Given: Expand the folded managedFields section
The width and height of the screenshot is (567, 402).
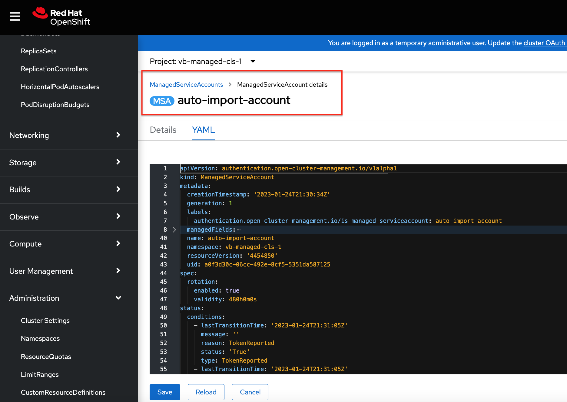Looking at the screenshot, I should 174,230.
